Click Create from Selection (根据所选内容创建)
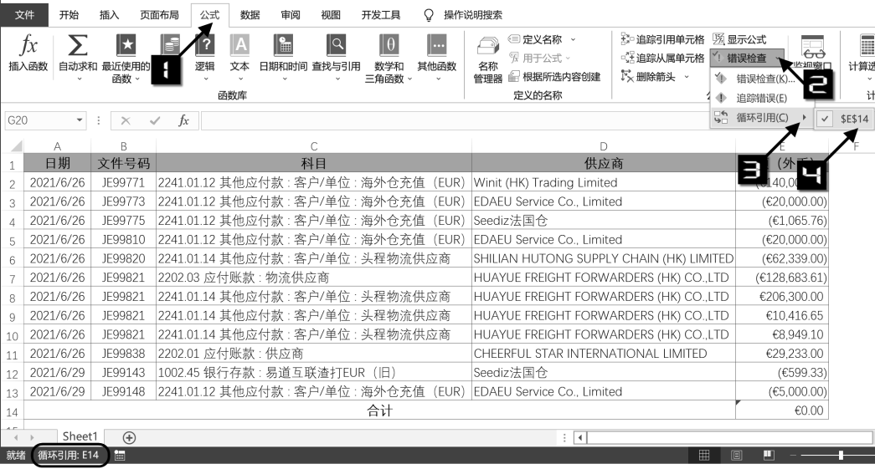The height and width of the screenshot is (469, 875). (554, 77)
